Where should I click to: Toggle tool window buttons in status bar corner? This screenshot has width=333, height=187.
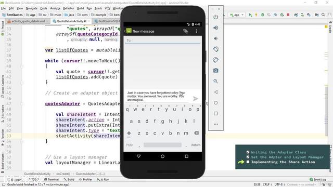pyautogui.click(x=4, y=184)
